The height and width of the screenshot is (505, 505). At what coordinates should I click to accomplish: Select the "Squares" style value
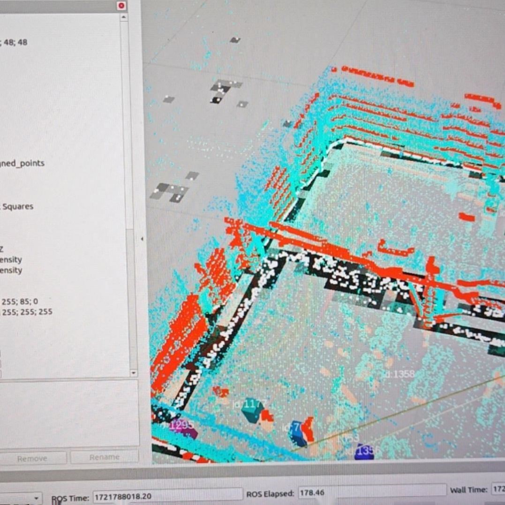[x=17, y=206]
